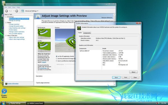Viewport: 168px width, 105px height.
Task: Click the large 3D Preview image
Action: click(x=65, y=40)
